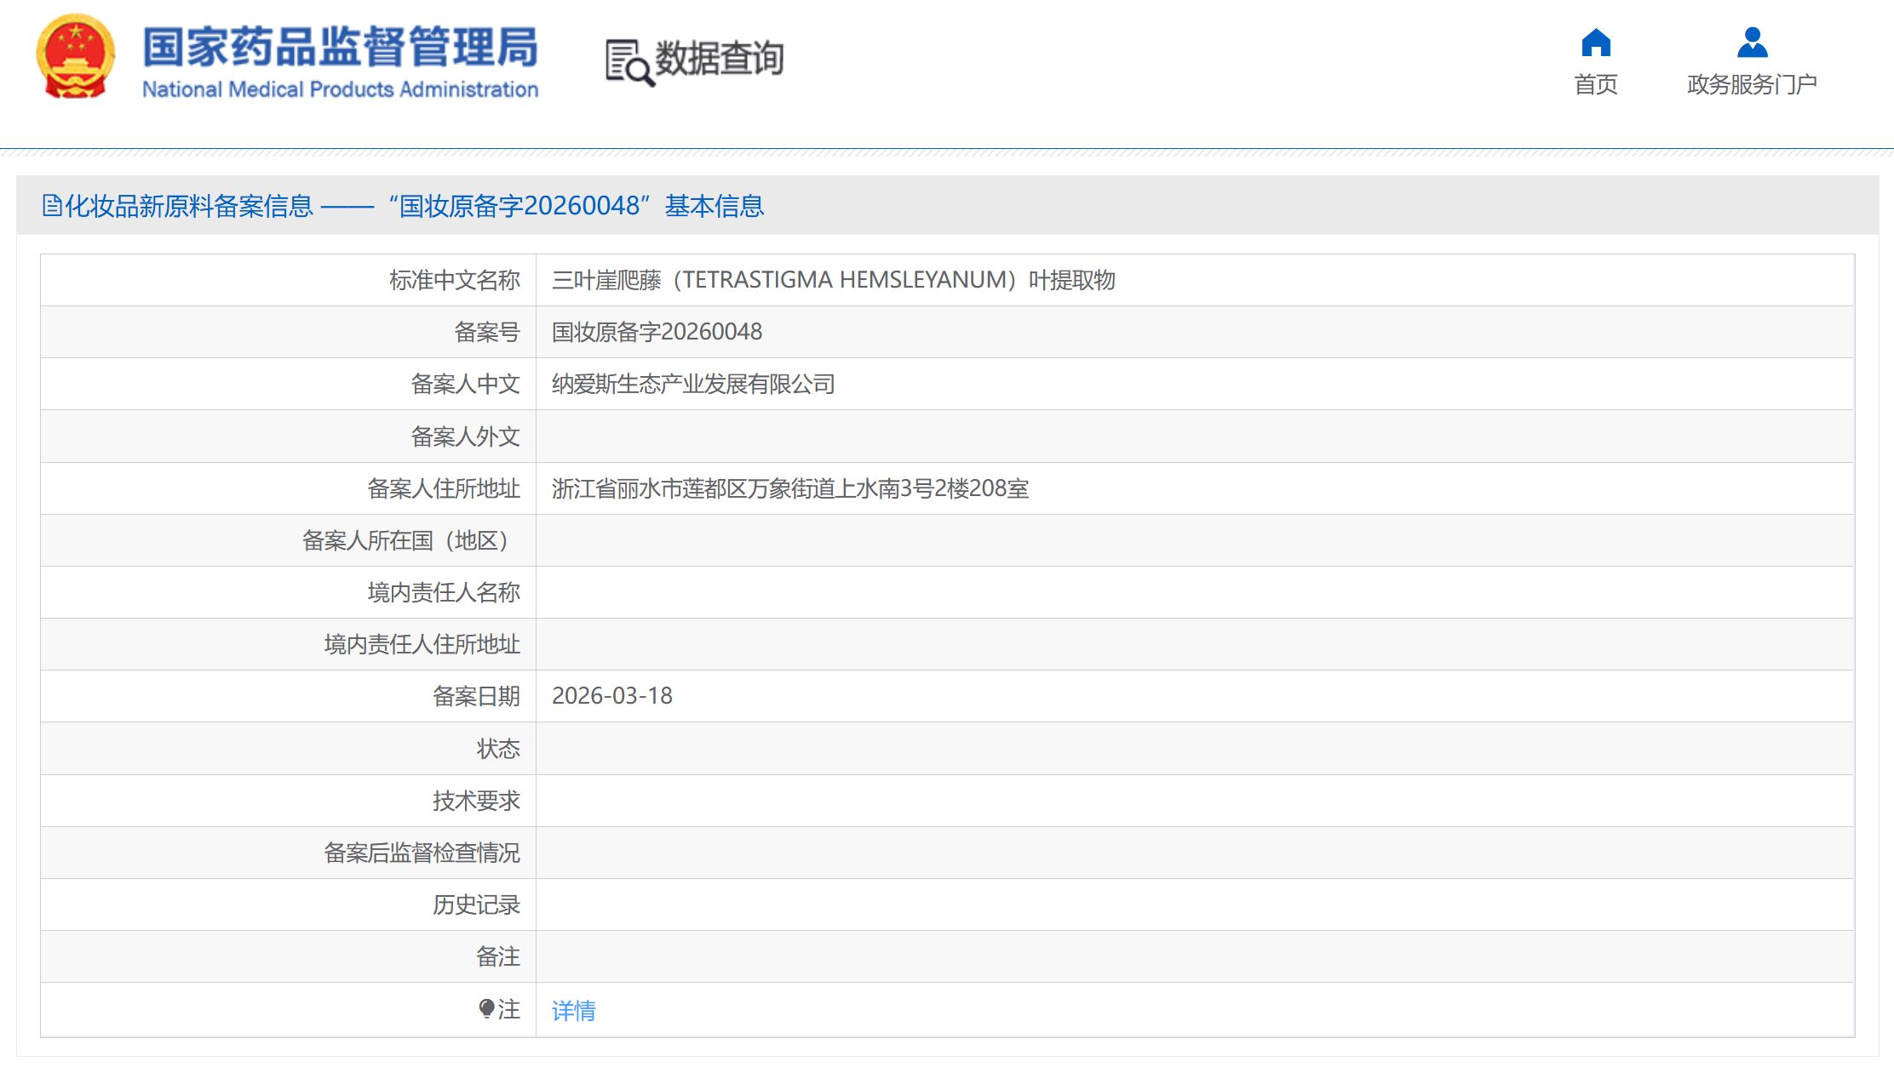The height and width of the screenshot is (1067, 1894).
Task: Open 政务服务门户 portal
Action: coord(1752,84)
